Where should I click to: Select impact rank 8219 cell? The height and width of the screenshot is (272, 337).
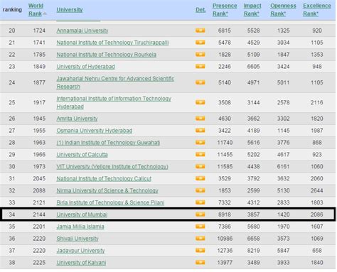tap(253, 251)
